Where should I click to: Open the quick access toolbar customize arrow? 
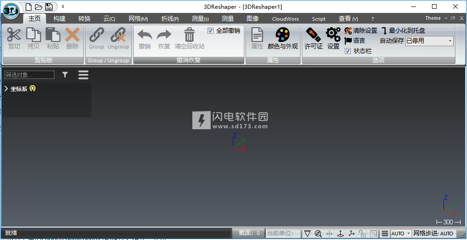(63, 6)
